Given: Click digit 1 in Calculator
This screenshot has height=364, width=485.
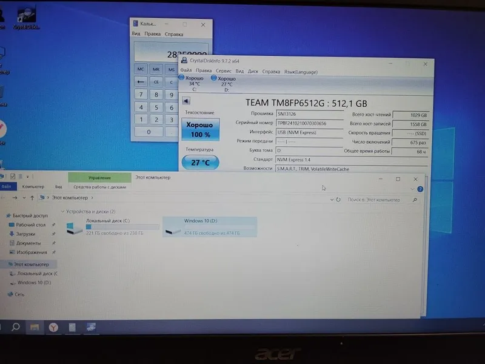Looking at the screenshot, I should pyautogui.click(x=141, y=120).
